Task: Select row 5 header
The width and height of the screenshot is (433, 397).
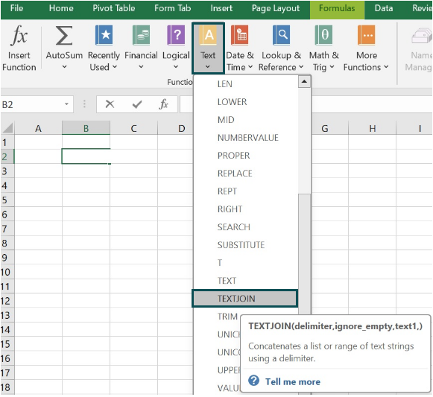Action: 7,200
